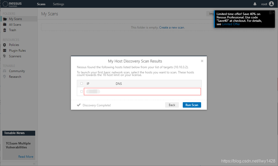
Task: Click the Back button in the dialog
Action: tap(172, 105)
